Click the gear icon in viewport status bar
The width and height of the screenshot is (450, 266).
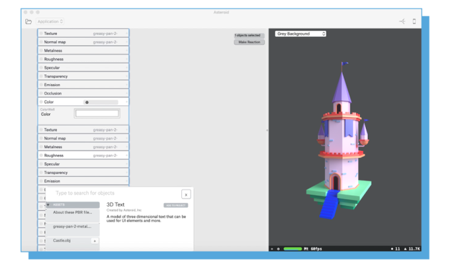tap(279, 249)
